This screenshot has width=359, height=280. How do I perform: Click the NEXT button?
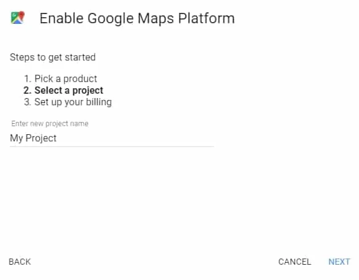[339, 262]
